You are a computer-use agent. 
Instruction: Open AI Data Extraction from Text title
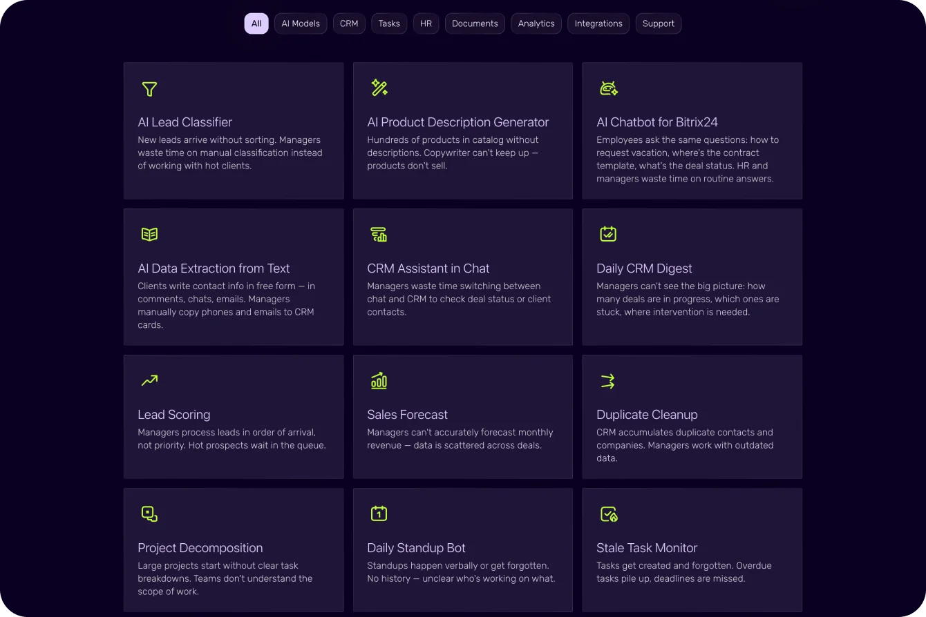[214, 268]
